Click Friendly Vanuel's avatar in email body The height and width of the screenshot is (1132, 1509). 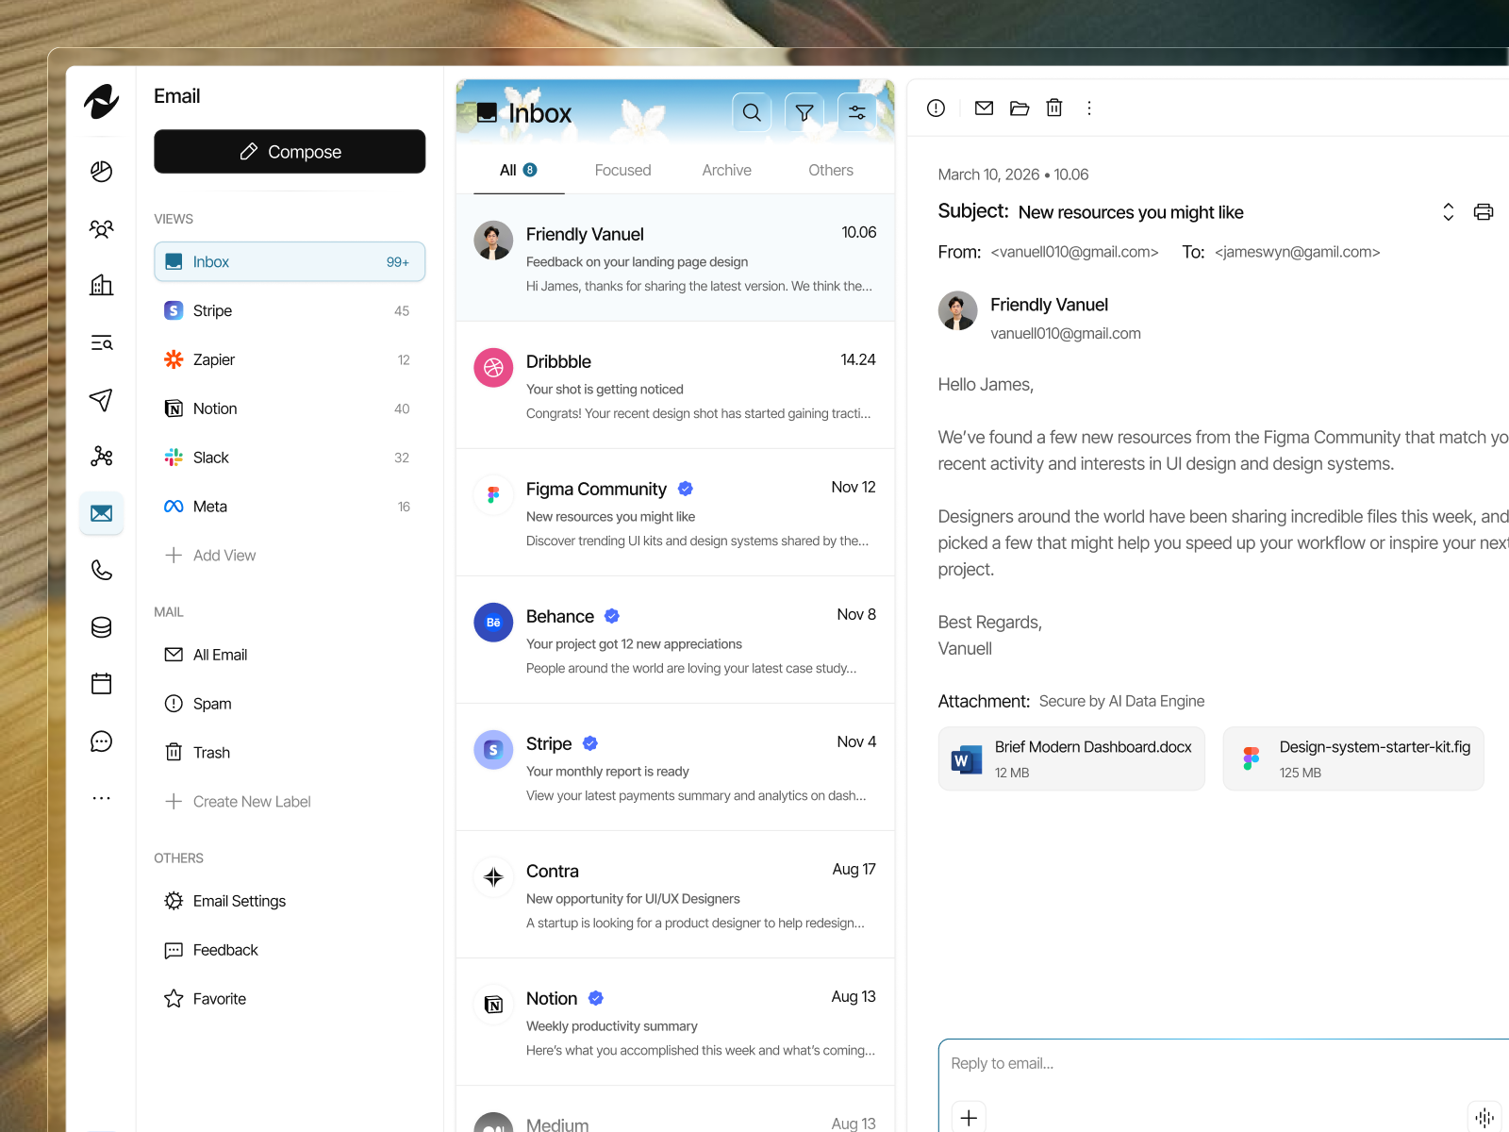[958, 310]
